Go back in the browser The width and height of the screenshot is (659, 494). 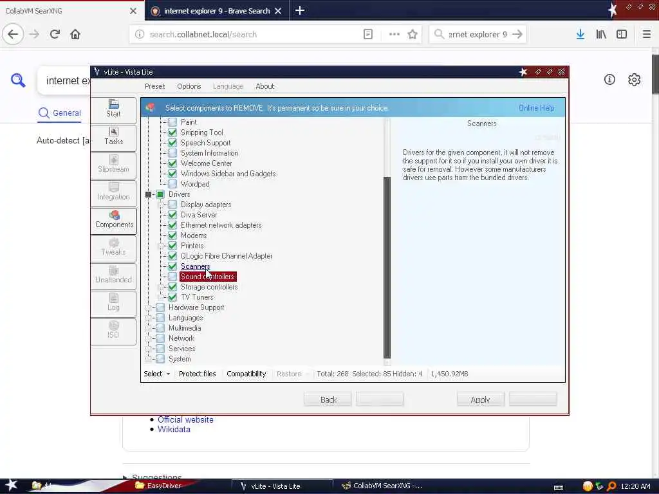coord(13,34)
